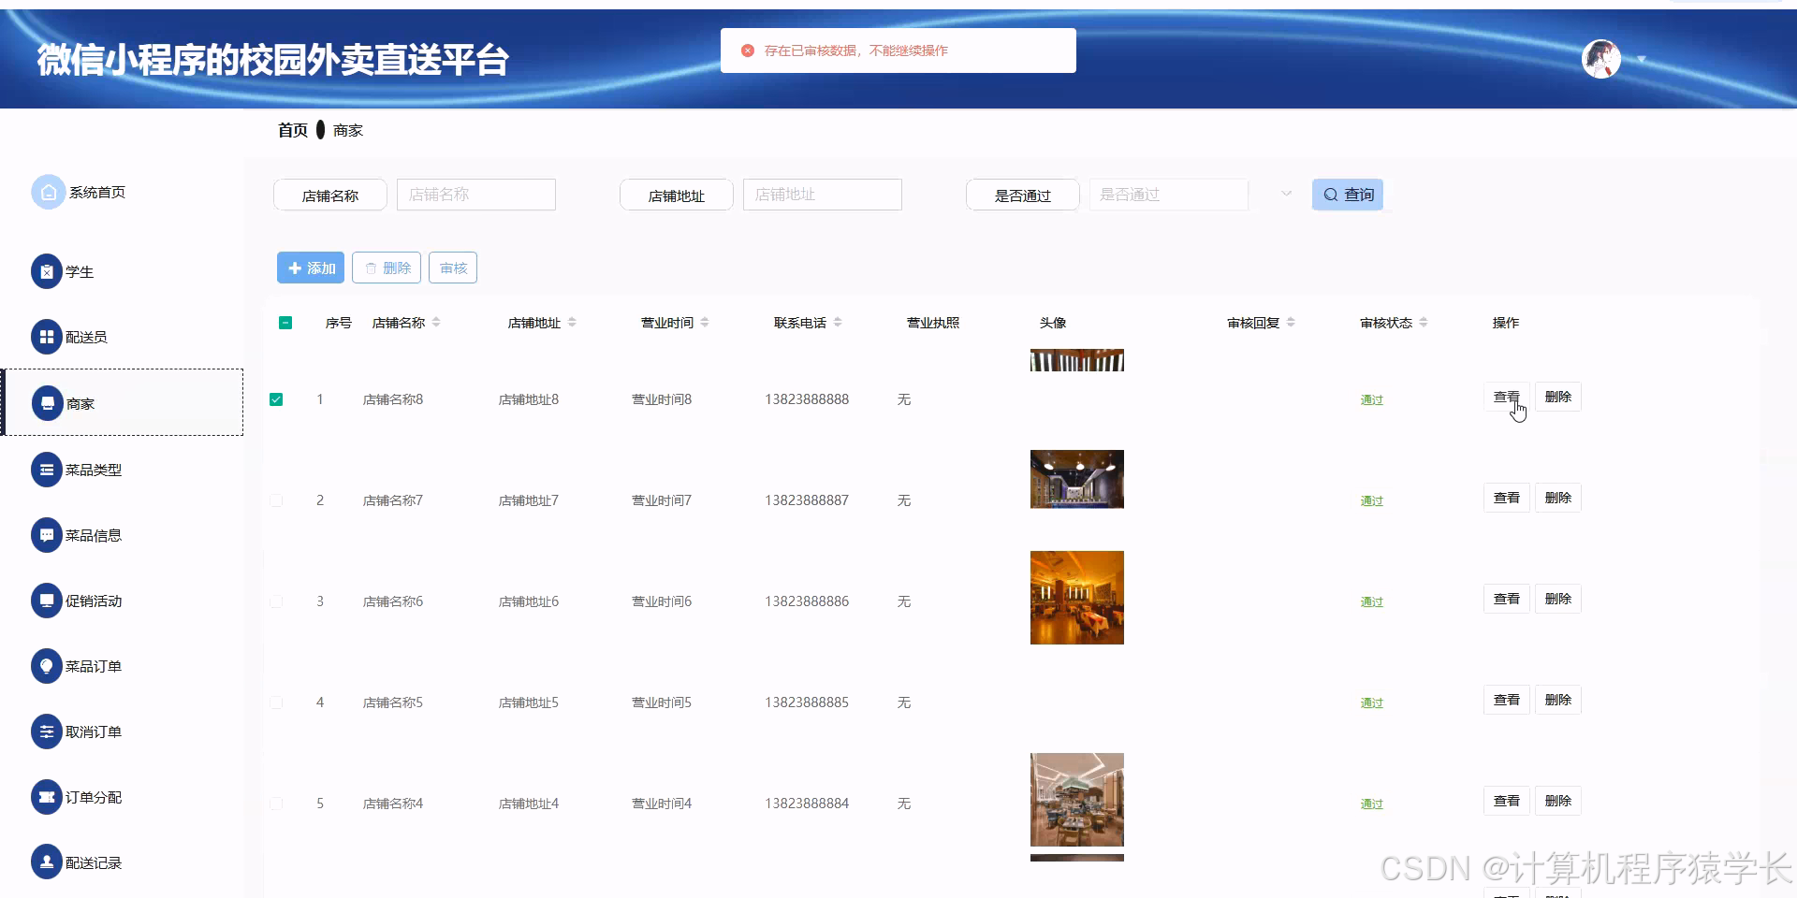Screen dimensions: 1797x898
Task: Open 配送员 menu item
Action: coord(86,337)
